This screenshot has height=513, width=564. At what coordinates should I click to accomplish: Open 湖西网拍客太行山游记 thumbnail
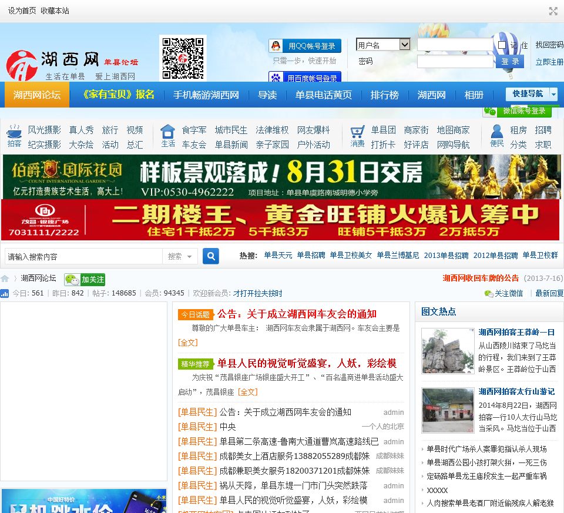448,410
